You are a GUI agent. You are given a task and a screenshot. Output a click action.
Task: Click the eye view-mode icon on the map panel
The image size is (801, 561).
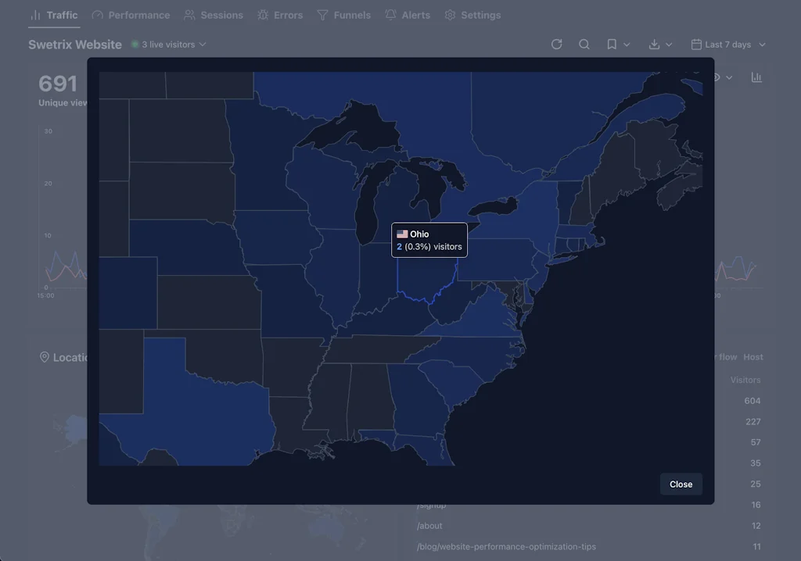(717, 77)
